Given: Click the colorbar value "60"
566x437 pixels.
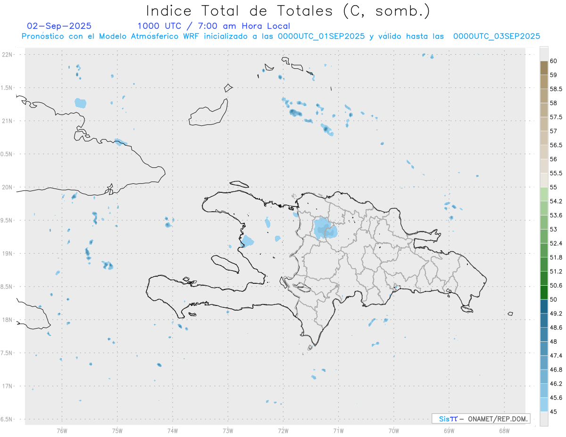Looking at the screenshot, I should (x=553, y=61).
